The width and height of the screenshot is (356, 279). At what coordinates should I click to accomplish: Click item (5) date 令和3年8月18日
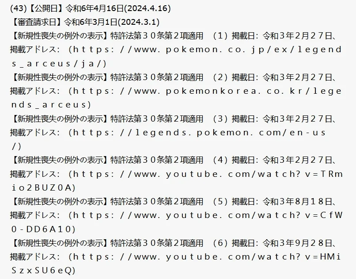click(298, 202)
